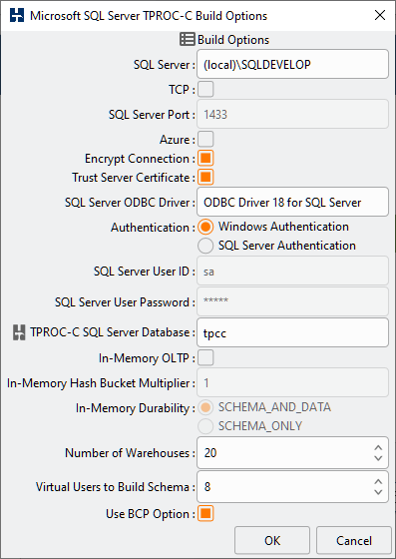The image size is (396, 559).
Task: Click the tpcc database name field
Action: pos(292,332)
